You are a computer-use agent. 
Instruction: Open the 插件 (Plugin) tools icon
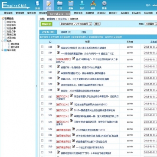point(93,3)
